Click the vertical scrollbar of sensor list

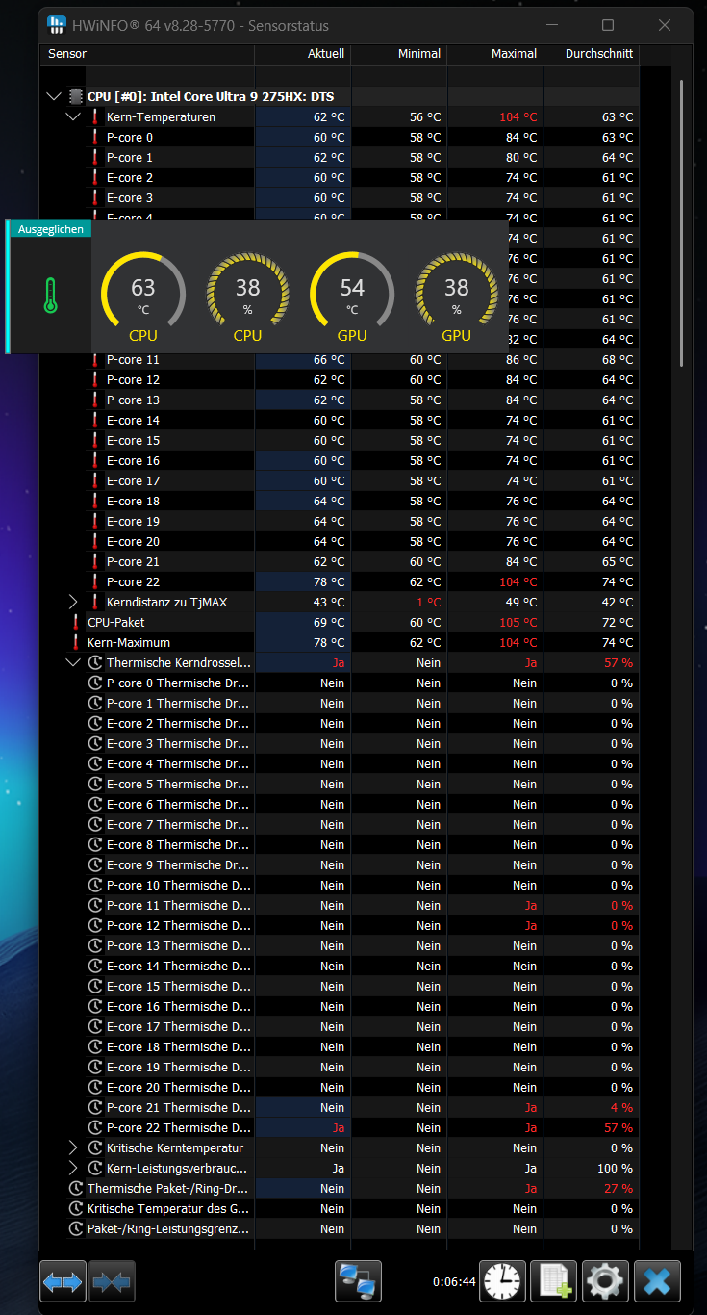tap(682, 221)
